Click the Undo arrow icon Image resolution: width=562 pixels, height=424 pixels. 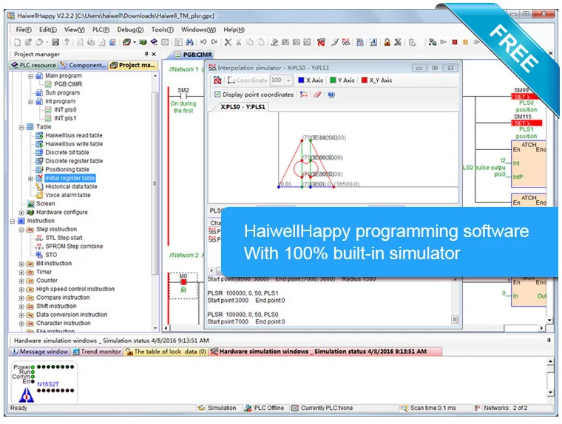pyautogui.click(x=203, y=42)
